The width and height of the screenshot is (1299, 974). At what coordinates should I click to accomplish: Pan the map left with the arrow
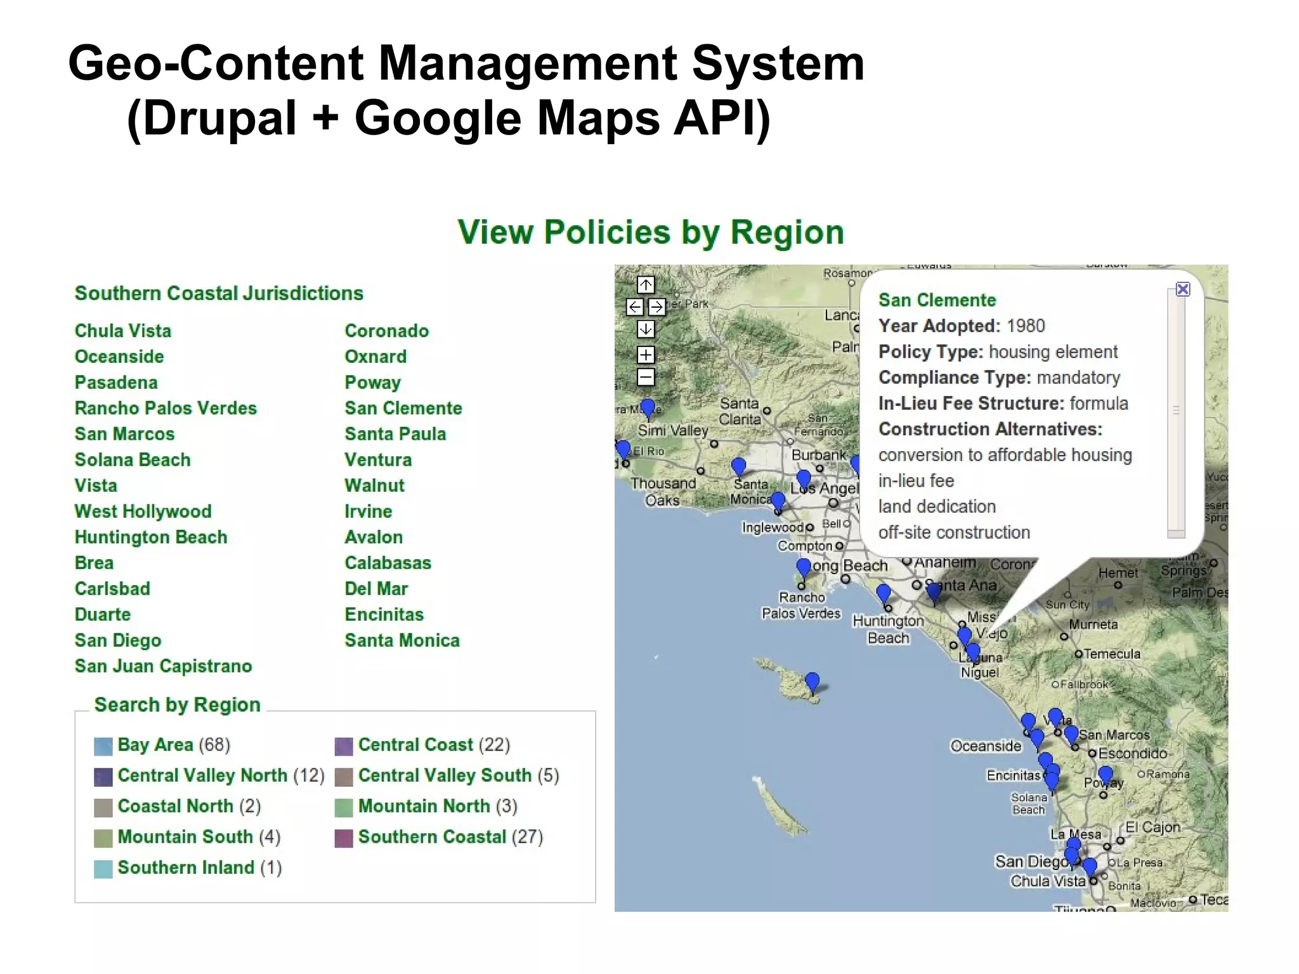pyautogui.click(x=635, y=307)
